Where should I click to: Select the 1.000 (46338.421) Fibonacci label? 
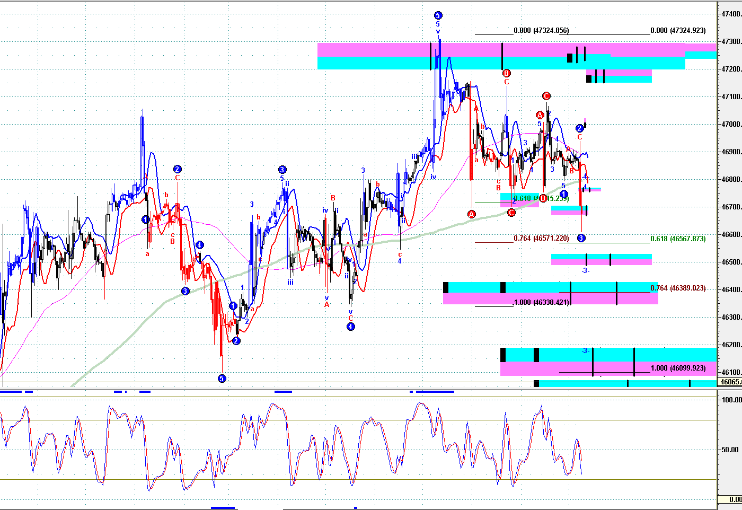point(541,302)
